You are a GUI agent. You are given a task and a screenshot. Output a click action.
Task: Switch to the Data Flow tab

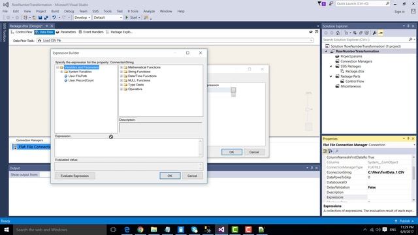(x=44, y=32)
